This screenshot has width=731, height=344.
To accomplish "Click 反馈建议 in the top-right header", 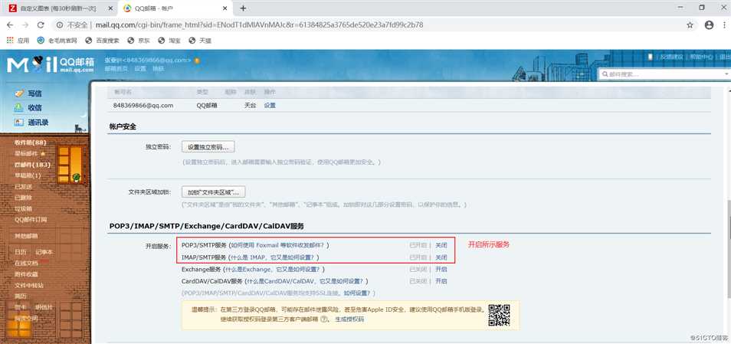I will (x=671, y=57).
